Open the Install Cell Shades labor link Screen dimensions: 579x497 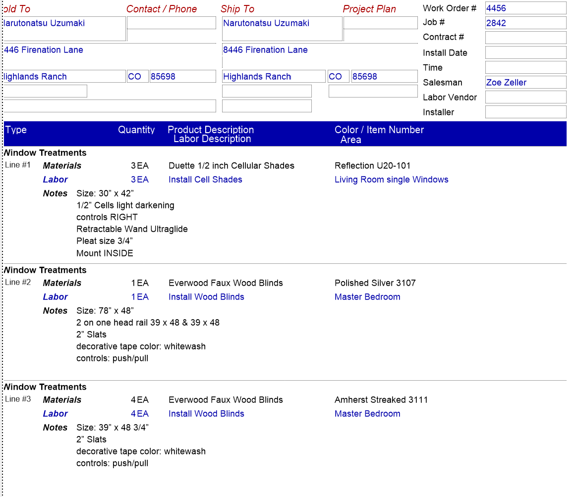click(205, 180)
